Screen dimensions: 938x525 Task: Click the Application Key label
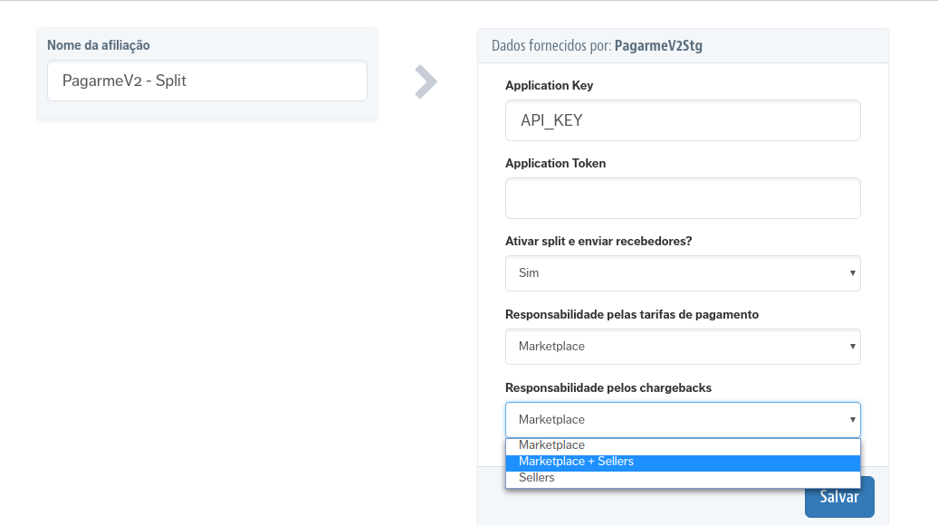pos(549,86)
